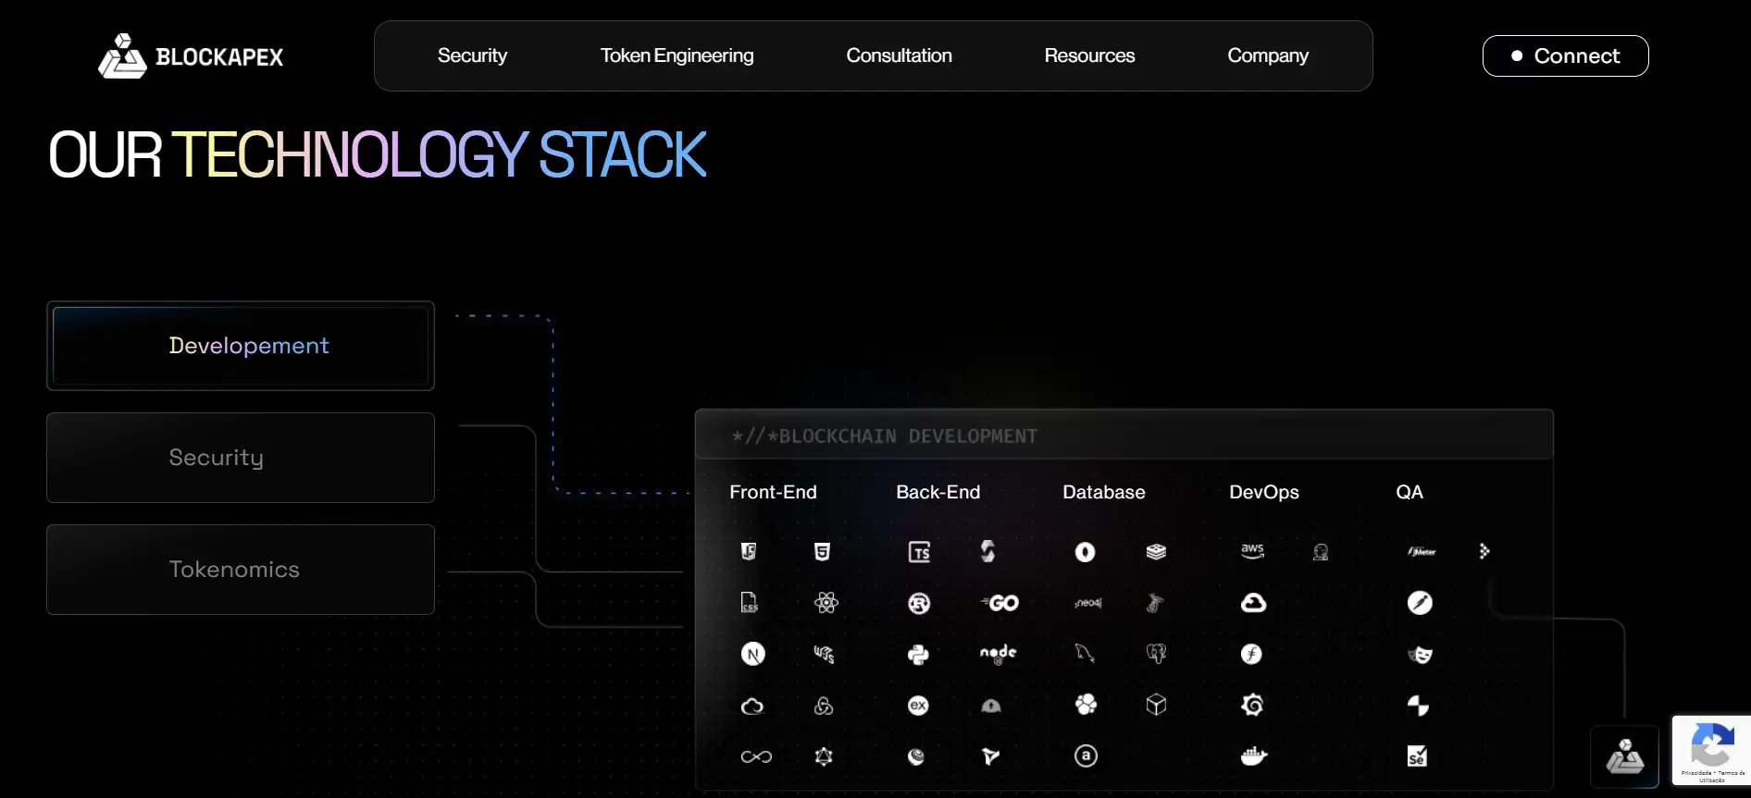Click the TypeScript icon under Back-End
1751x798 pixels.
(919, 552)
